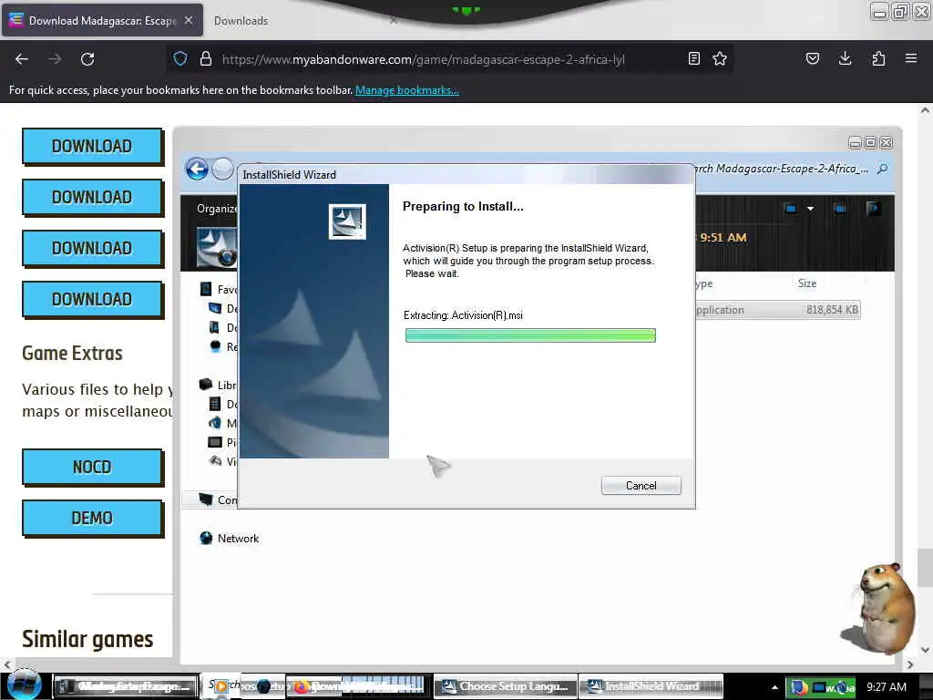Screen dimensions: 933x700
Task: Click the 9:27 AM taskbar clock
Action: click(x=886, y=687)
